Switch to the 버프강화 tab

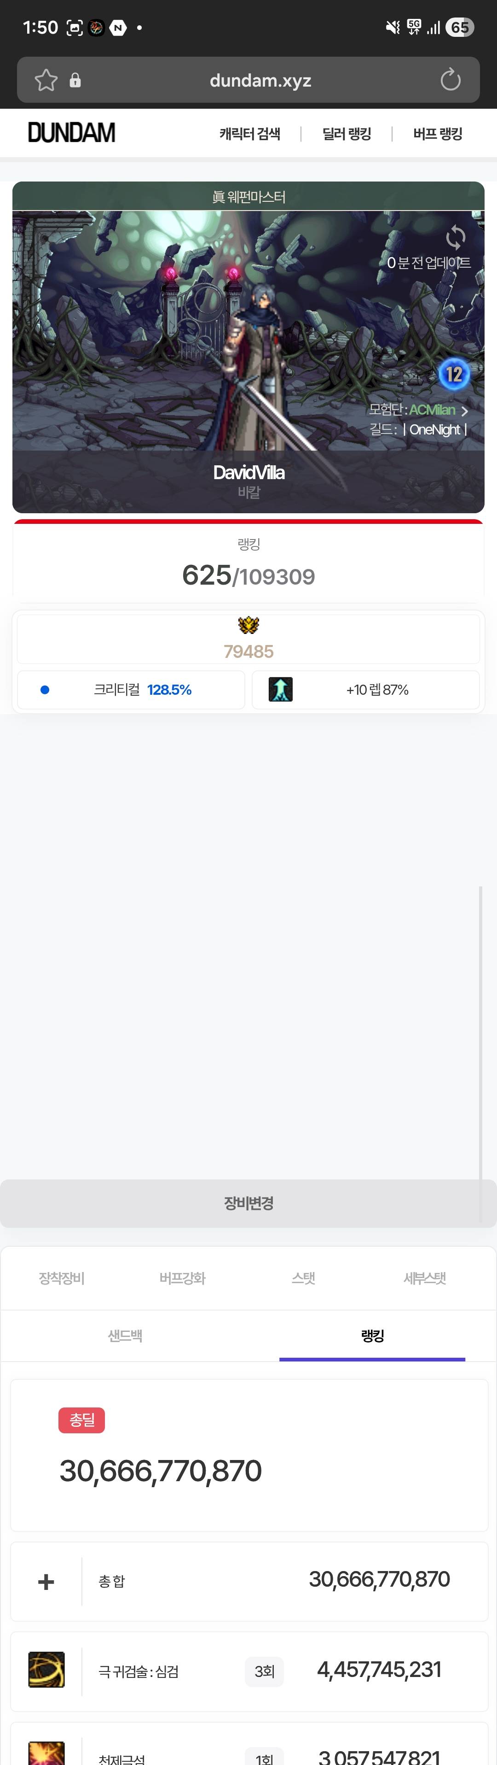click(182, 1278)
